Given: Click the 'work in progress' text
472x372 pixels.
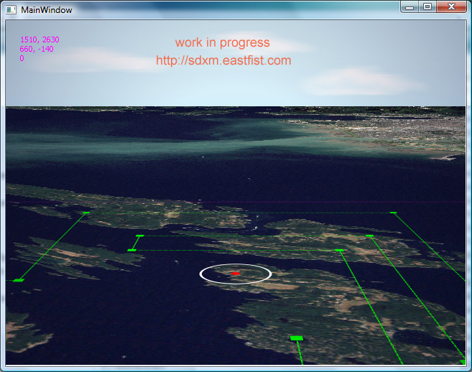Looking at the screenshot, I should (x=222, y=43).
